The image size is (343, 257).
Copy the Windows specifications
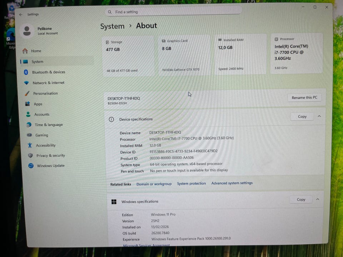(301, 200)
